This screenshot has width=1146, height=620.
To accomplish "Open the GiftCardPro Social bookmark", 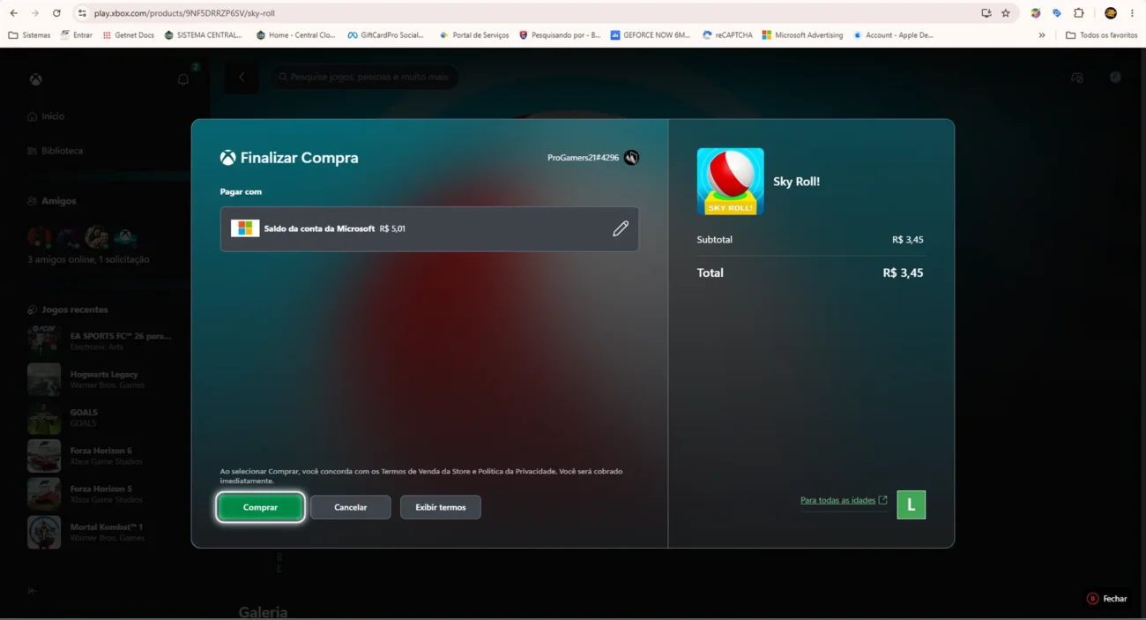I will (x=386, y=35).
